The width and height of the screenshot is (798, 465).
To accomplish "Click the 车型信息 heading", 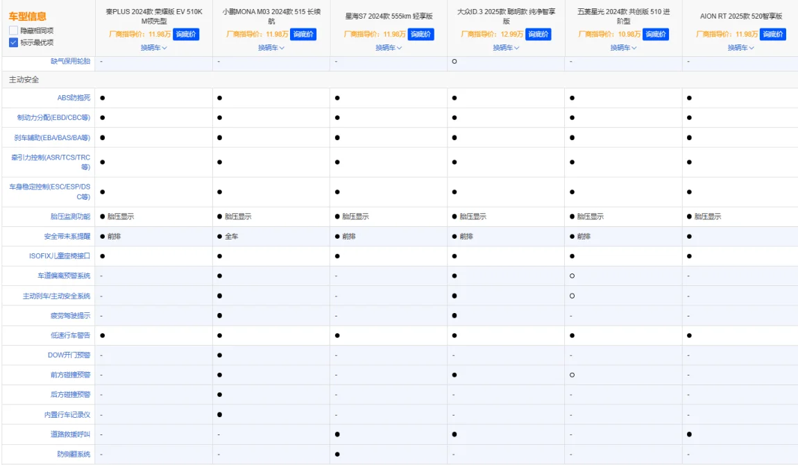I will click(27, 16).
